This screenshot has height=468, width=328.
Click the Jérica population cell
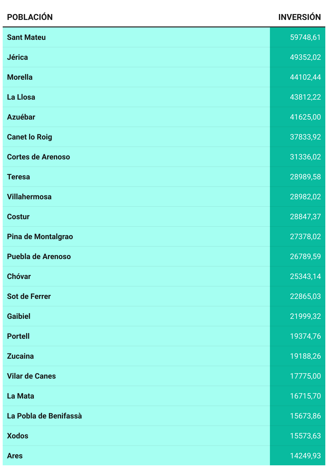tap(17, 57)
